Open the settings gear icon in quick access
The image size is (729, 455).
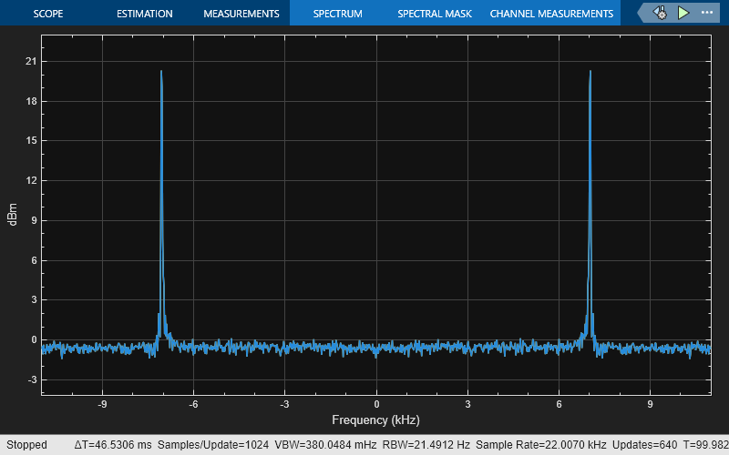(x=659, y=13)
